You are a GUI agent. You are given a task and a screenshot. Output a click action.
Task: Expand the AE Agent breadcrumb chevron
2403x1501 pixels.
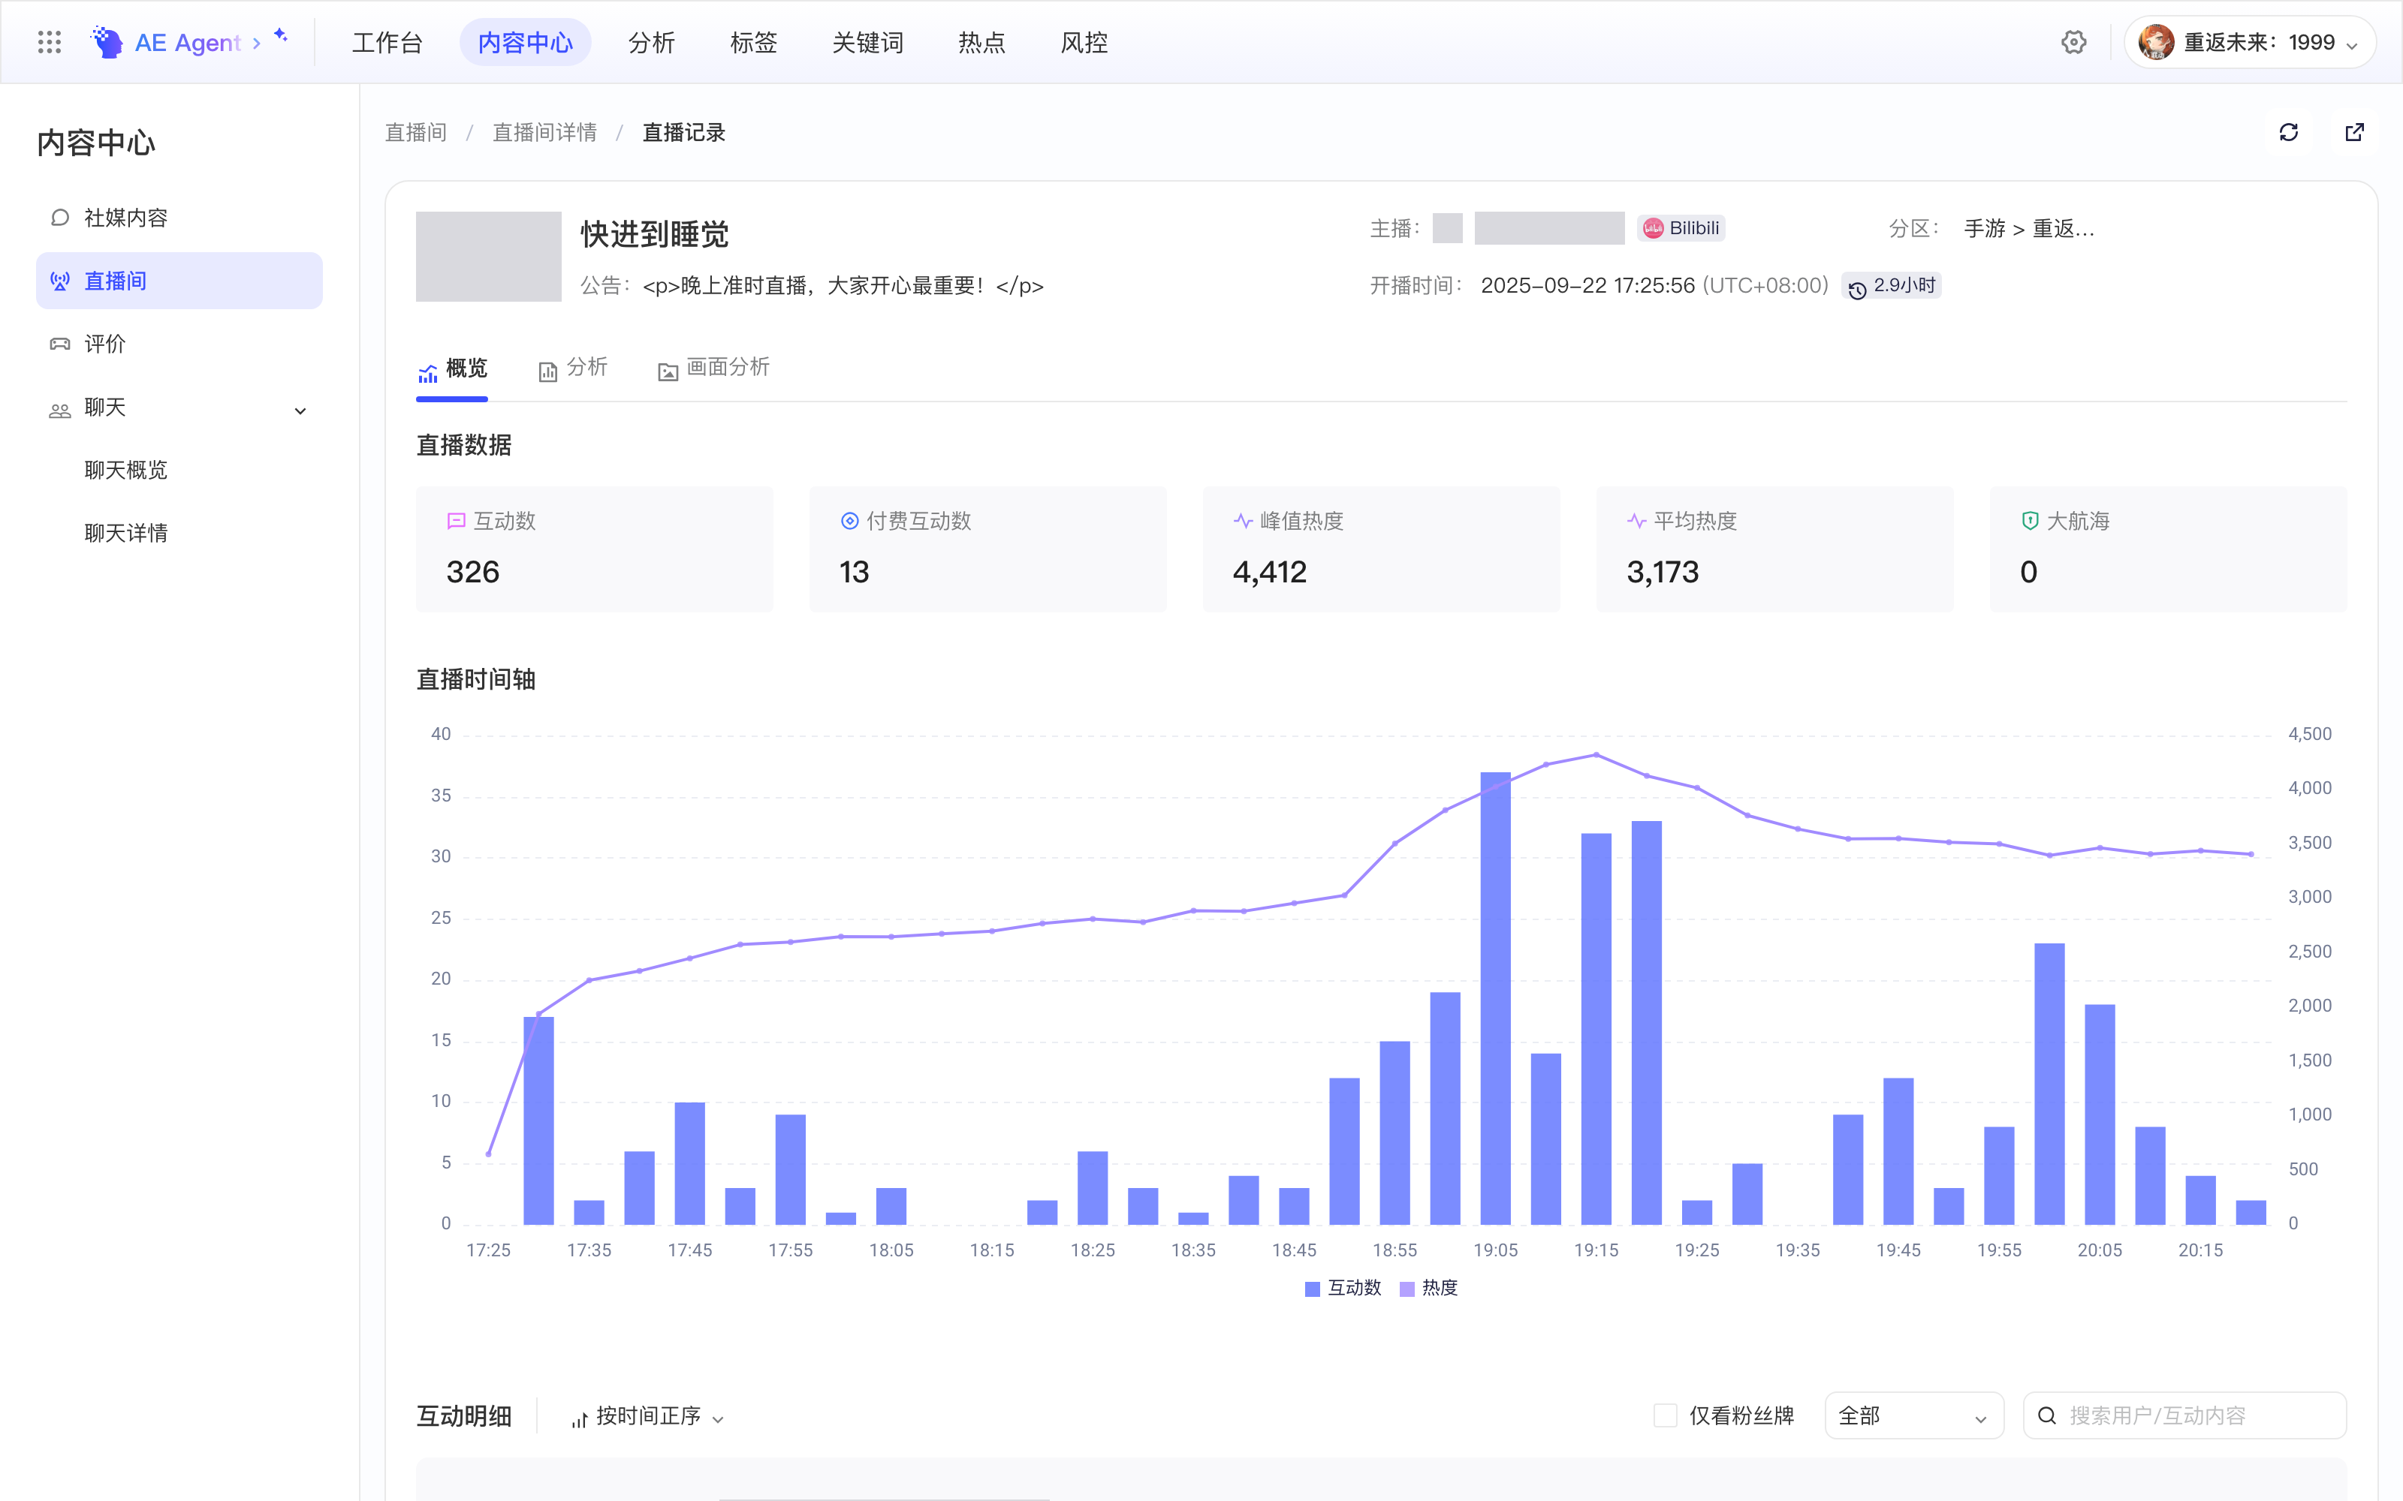(256, 43)
